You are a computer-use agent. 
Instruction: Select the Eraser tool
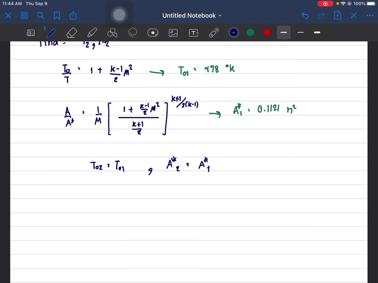pos(71,32)
